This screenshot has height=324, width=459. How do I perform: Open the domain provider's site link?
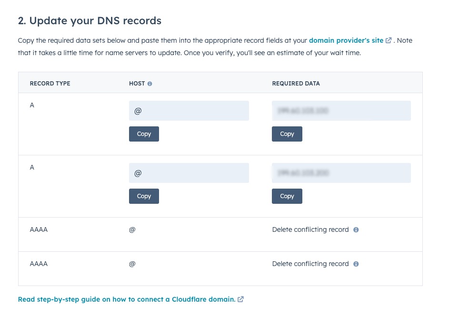click(x=346, y=40)
